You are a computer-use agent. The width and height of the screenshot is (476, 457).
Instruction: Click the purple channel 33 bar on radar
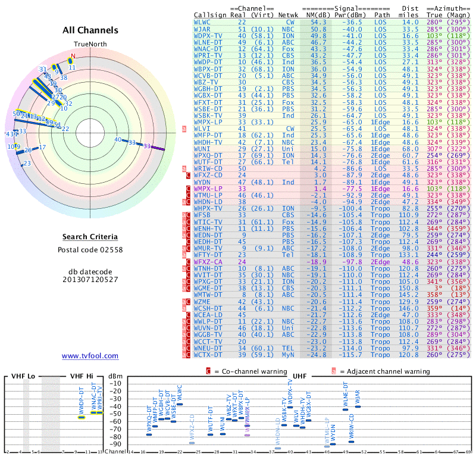[158, 148]
